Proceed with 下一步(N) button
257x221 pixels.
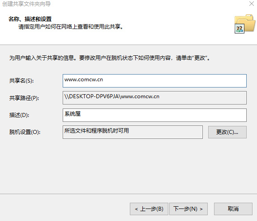[x=188, y=209]
